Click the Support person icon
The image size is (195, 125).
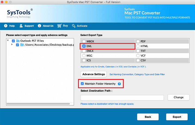tap(21, 26)
